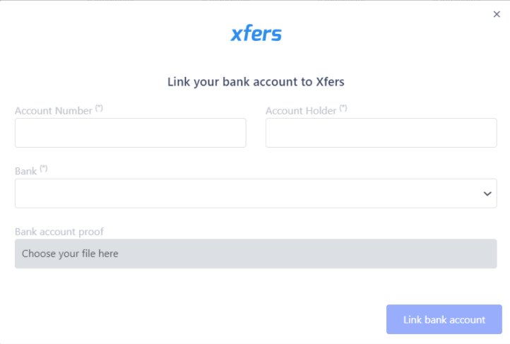
Task: Focus the Account Holder input field
Action: click(x=381, y=133)
